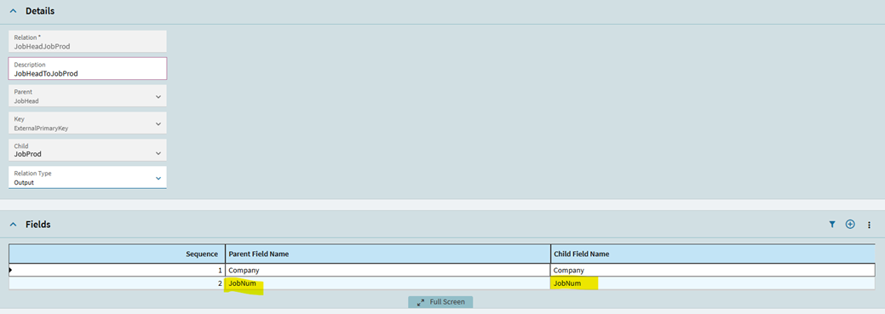The image size is (885, 314).
Task: Open the Fields filter icon
Action: 832,225
